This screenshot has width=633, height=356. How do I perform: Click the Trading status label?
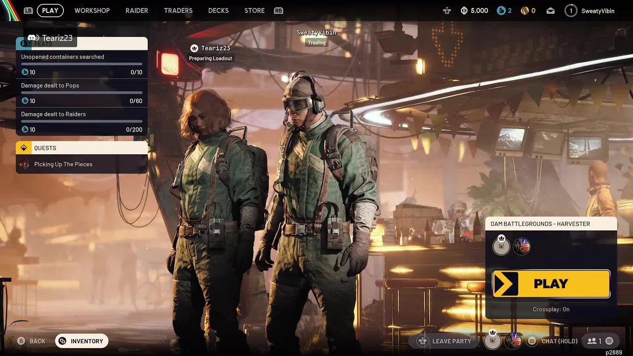coord(316,43)
